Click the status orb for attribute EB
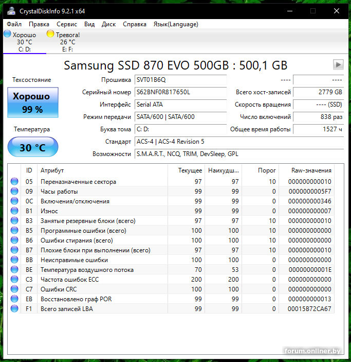351x362 pixels. pos(14,299)
